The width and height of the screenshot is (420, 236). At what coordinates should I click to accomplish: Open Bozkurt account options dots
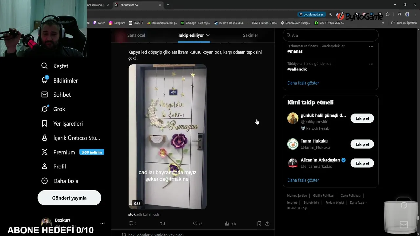click(102, 223)
